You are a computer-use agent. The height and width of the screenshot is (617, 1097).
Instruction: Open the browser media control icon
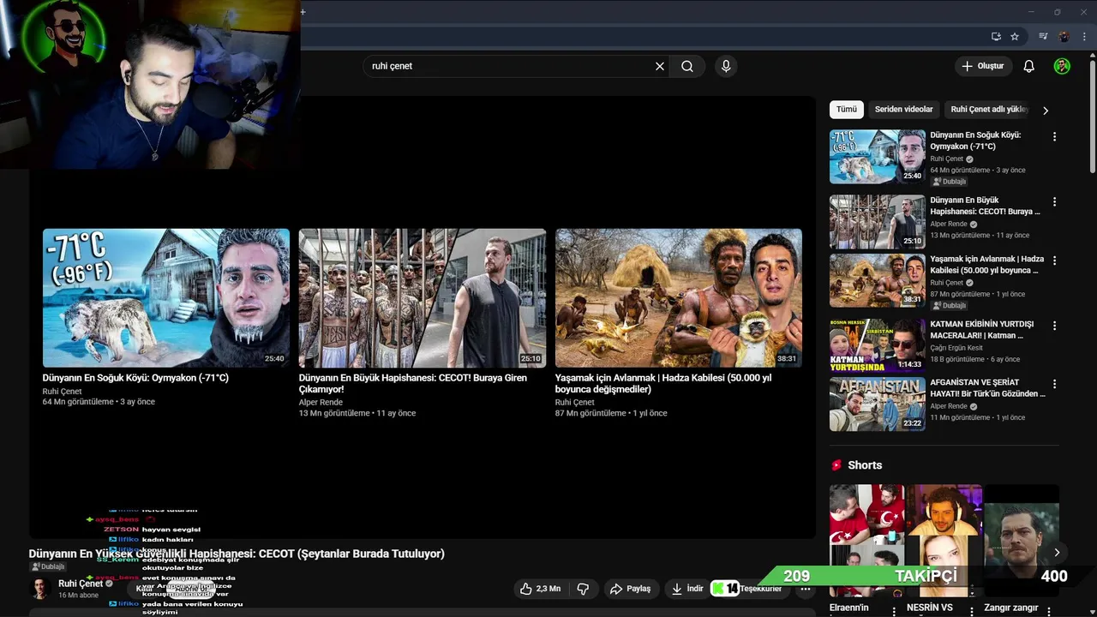(x=1043, y=37)
